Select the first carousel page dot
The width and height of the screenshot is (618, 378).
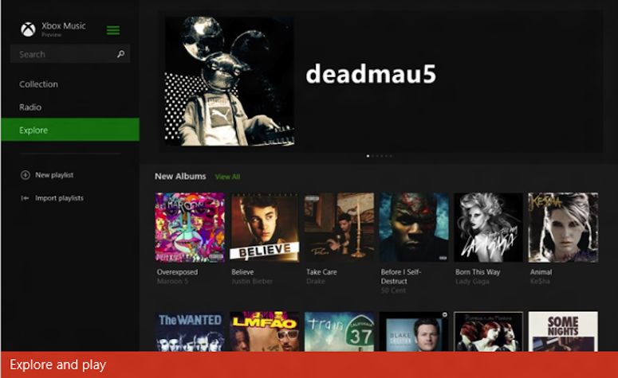(x=368, y=156)
